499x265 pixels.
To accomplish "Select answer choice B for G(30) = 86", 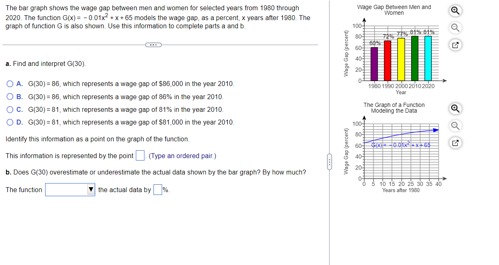I will coord(9,97).
